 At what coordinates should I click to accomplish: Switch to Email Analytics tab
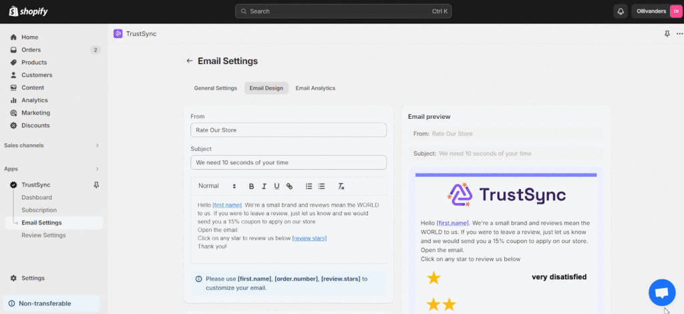pyautogui.click(x=315, y=88)
